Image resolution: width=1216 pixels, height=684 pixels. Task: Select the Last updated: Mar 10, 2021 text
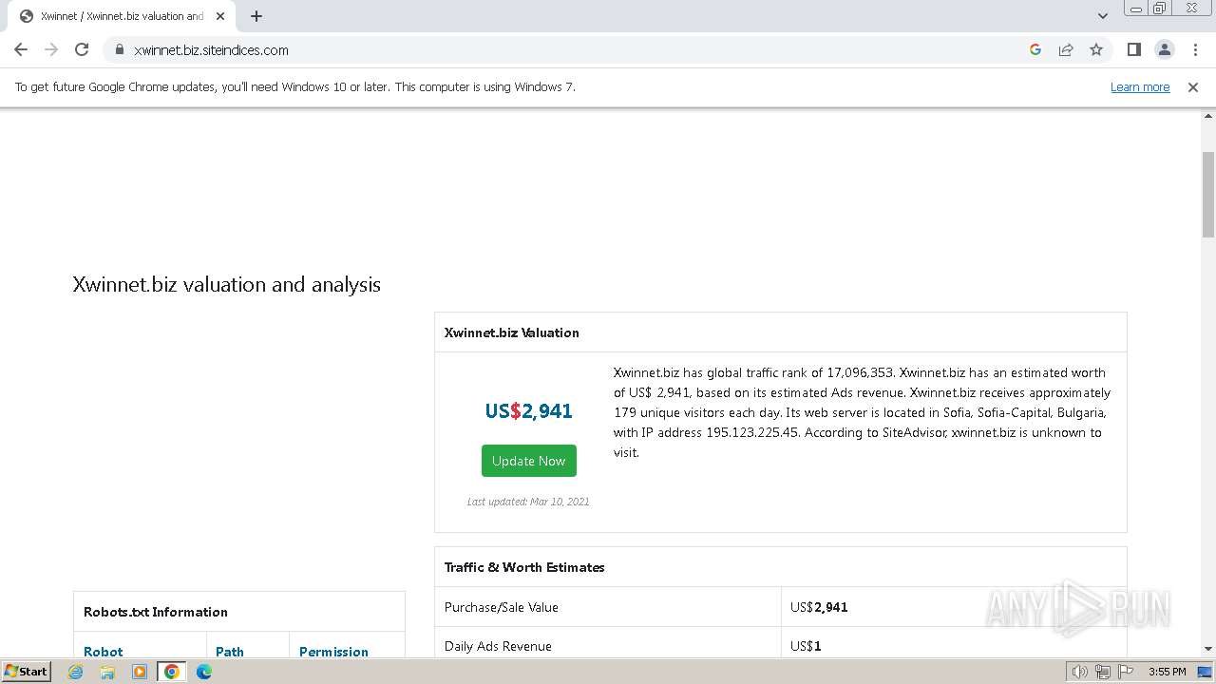pos(528,502)
